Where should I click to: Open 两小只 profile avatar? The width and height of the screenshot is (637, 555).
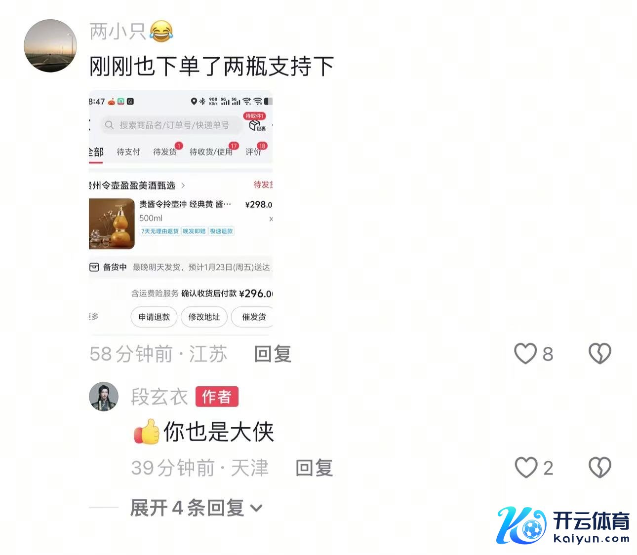pyautogui.click(x=50, y=46)
